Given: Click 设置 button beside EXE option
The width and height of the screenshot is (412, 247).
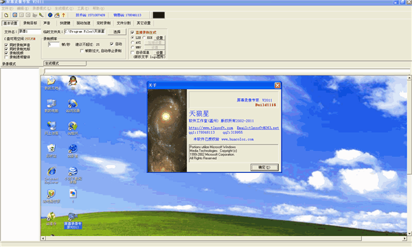Looking at the screenshot, I should click(x=159, y=38).
